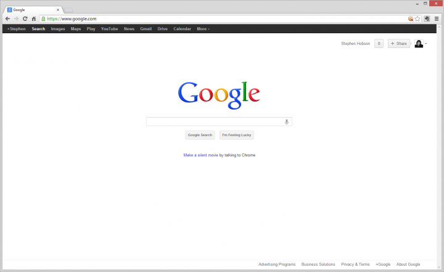The image size is (444, 272).
Task: Open Play from the Google bar
Action: [x=91, y=29]
